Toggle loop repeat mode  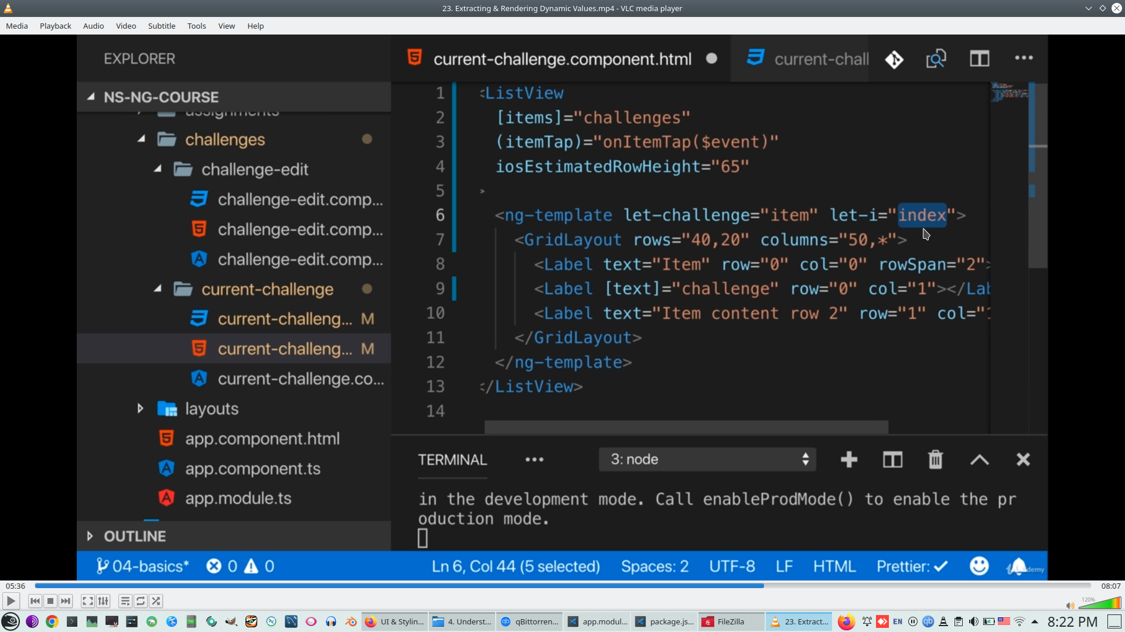pos(141,601)
